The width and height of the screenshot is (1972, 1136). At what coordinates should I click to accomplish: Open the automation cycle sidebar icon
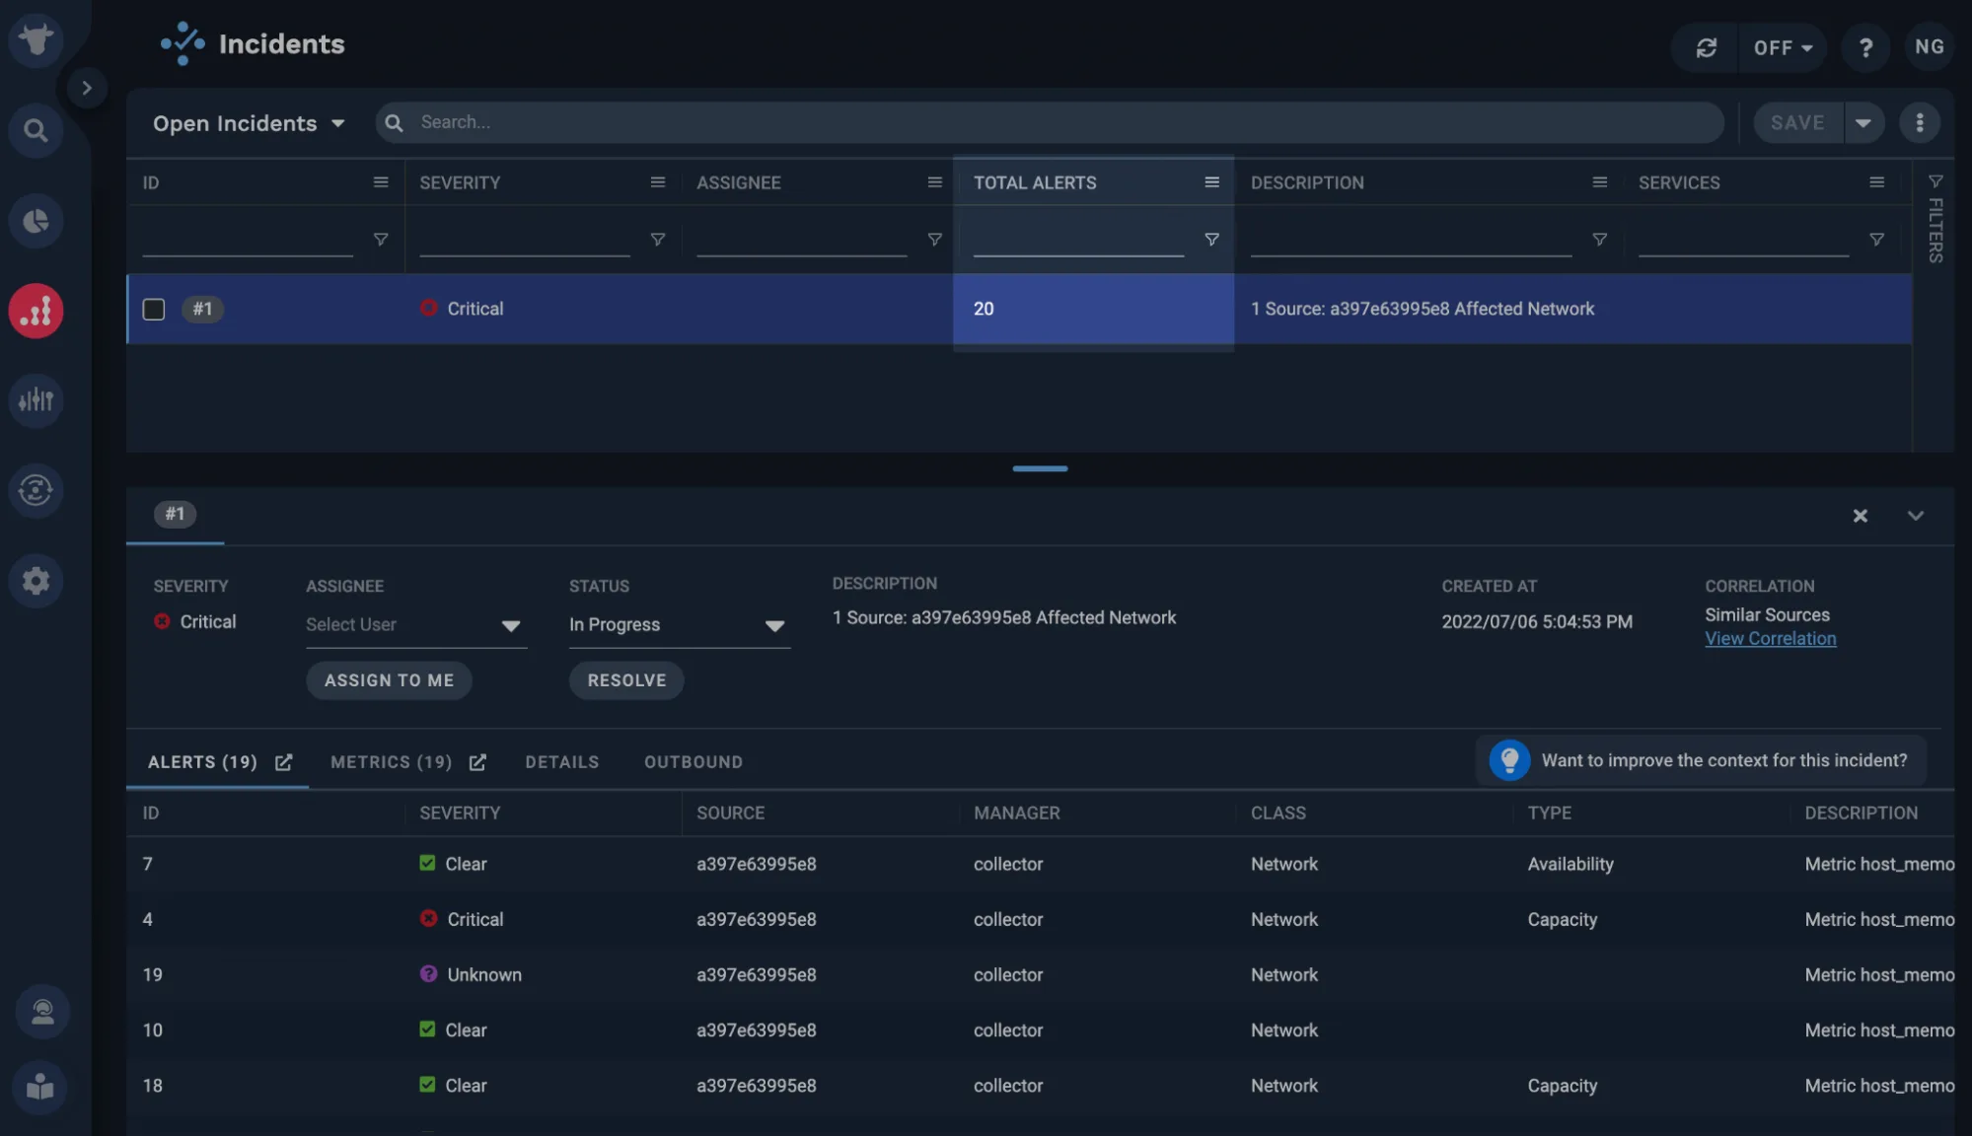click(x=37, y=490)
